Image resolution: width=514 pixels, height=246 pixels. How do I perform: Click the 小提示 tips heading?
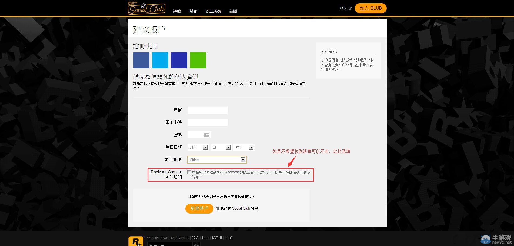(329, 51)
